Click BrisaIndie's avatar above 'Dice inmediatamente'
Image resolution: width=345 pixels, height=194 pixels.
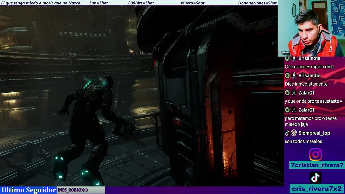[x=294, y=76]
